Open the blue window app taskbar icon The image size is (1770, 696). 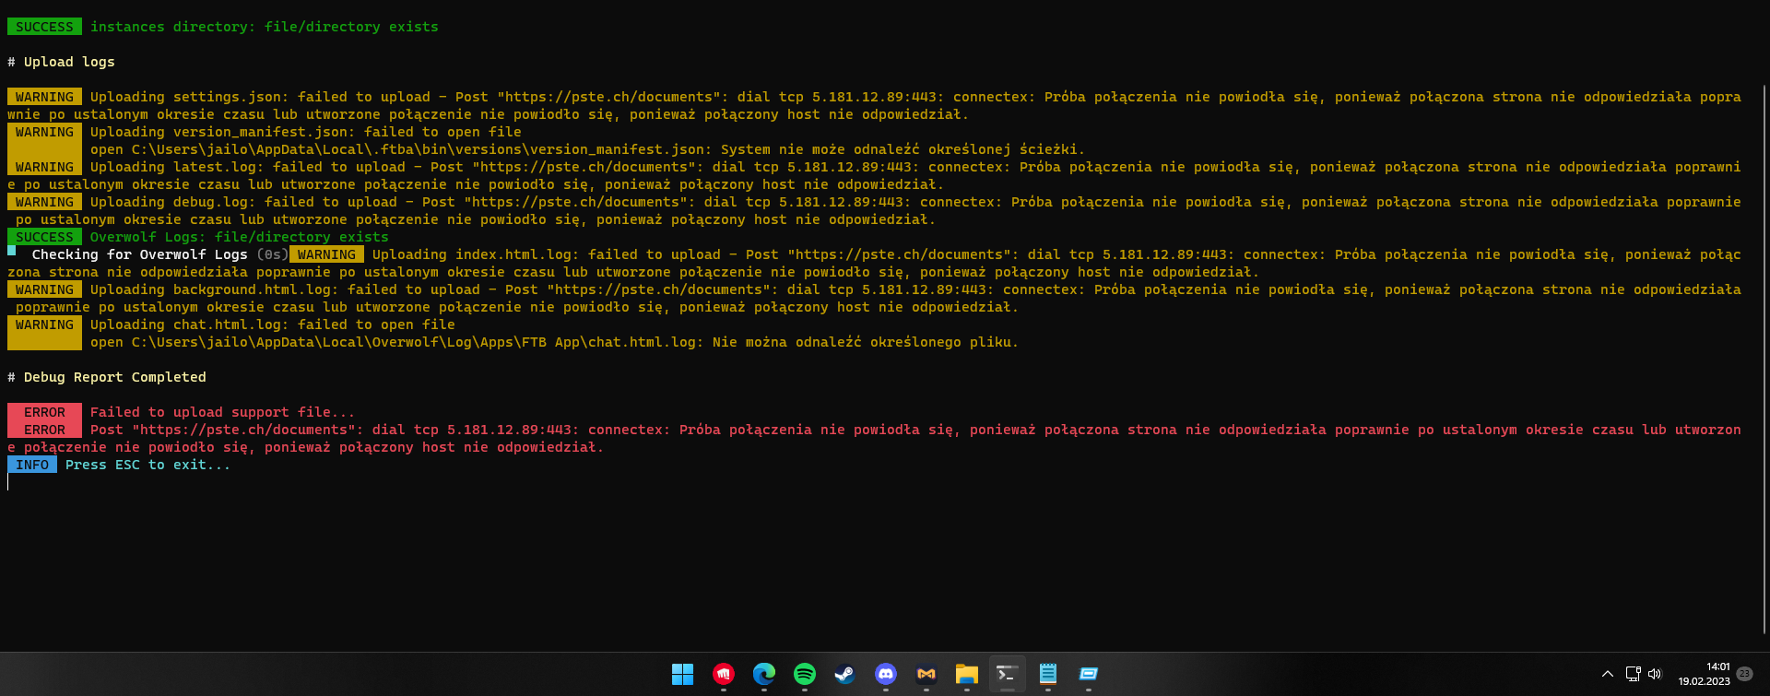click(1089, 674)
